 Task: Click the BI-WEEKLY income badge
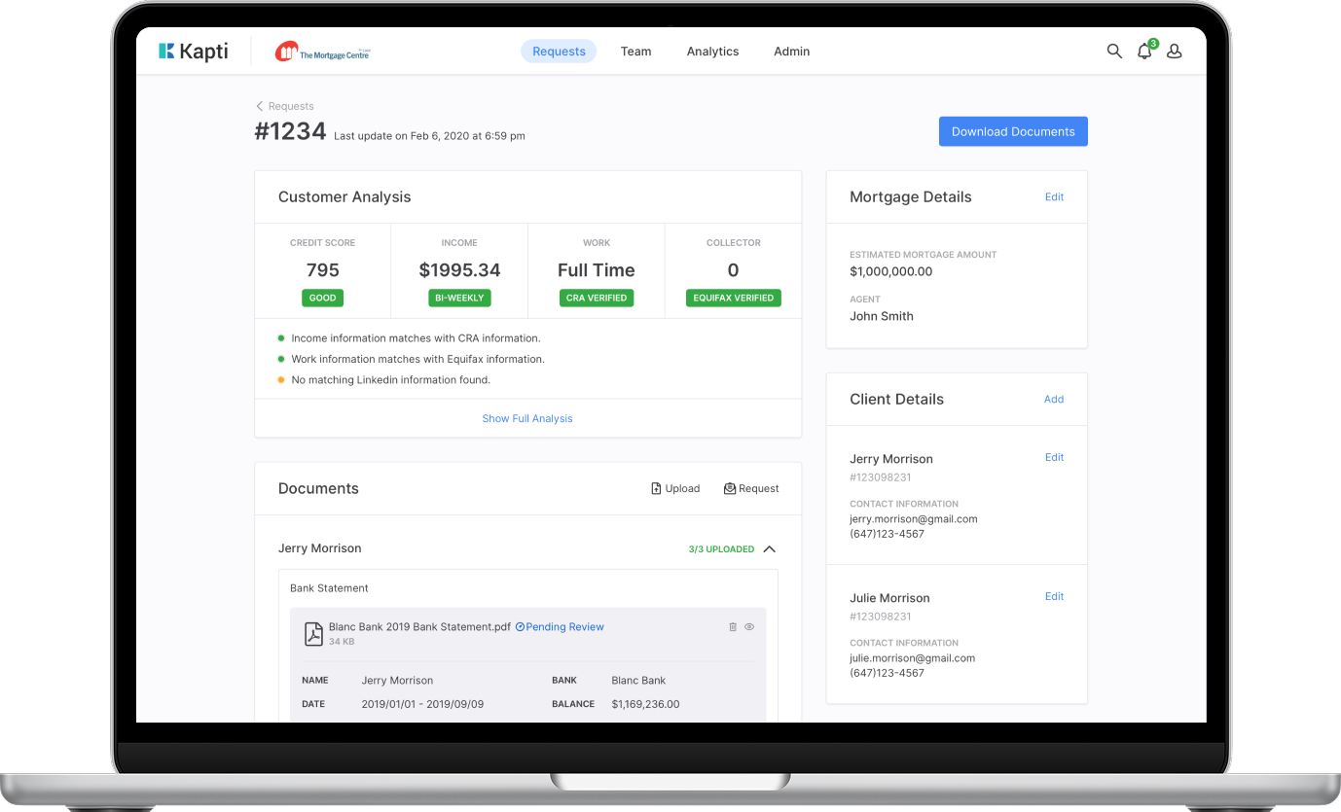coord(459,298)
